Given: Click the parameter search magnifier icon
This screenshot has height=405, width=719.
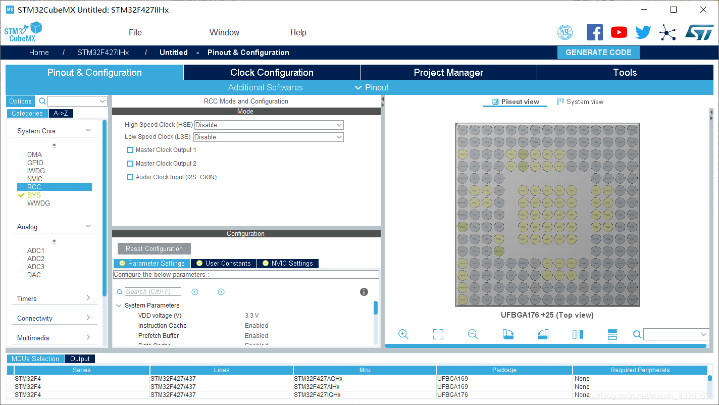Looking at the screenshot, I should [120, 292].
